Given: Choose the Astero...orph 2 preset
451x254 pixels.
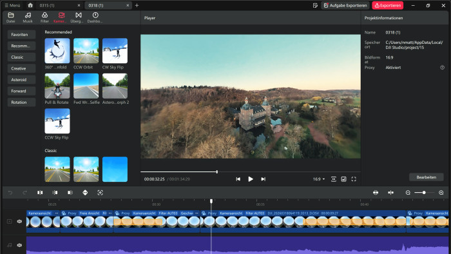Looking at the screenshot, I should [115, 86].
